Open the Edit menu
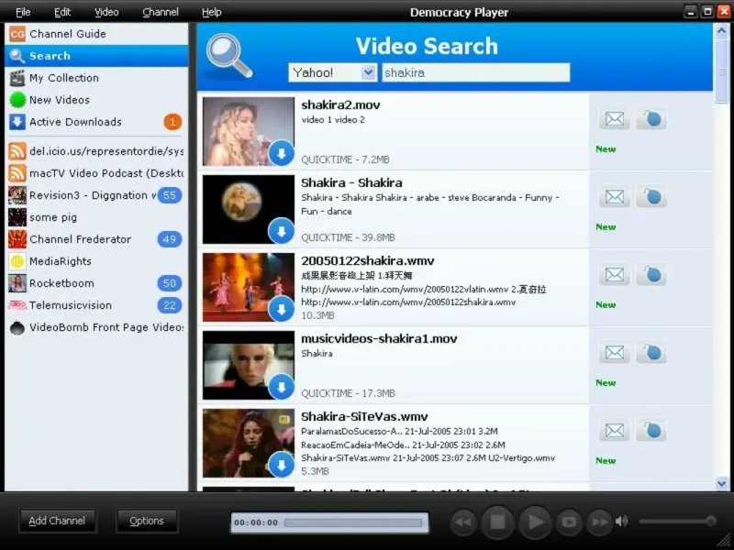This screenshot has height=550, width=734. tap(62, 12)
